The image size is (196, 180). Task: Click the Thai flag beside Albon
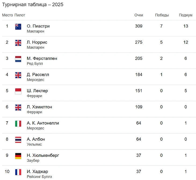tap(18, 140)
